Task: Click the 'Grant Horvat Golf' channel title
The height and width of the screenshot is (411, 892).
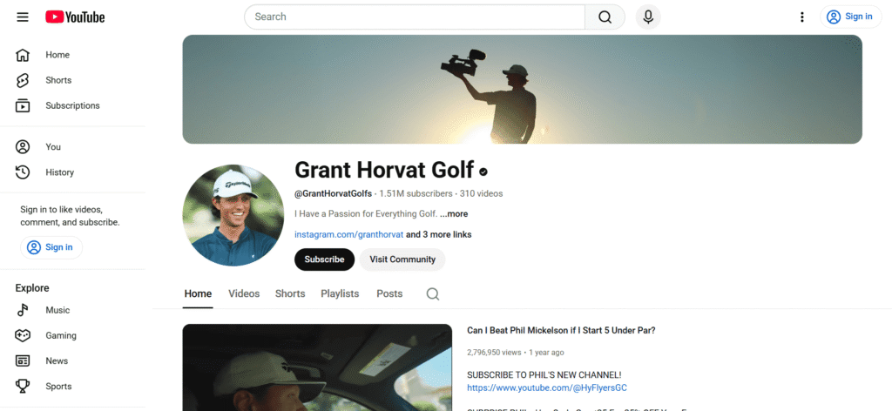Action: coord(384,170)
